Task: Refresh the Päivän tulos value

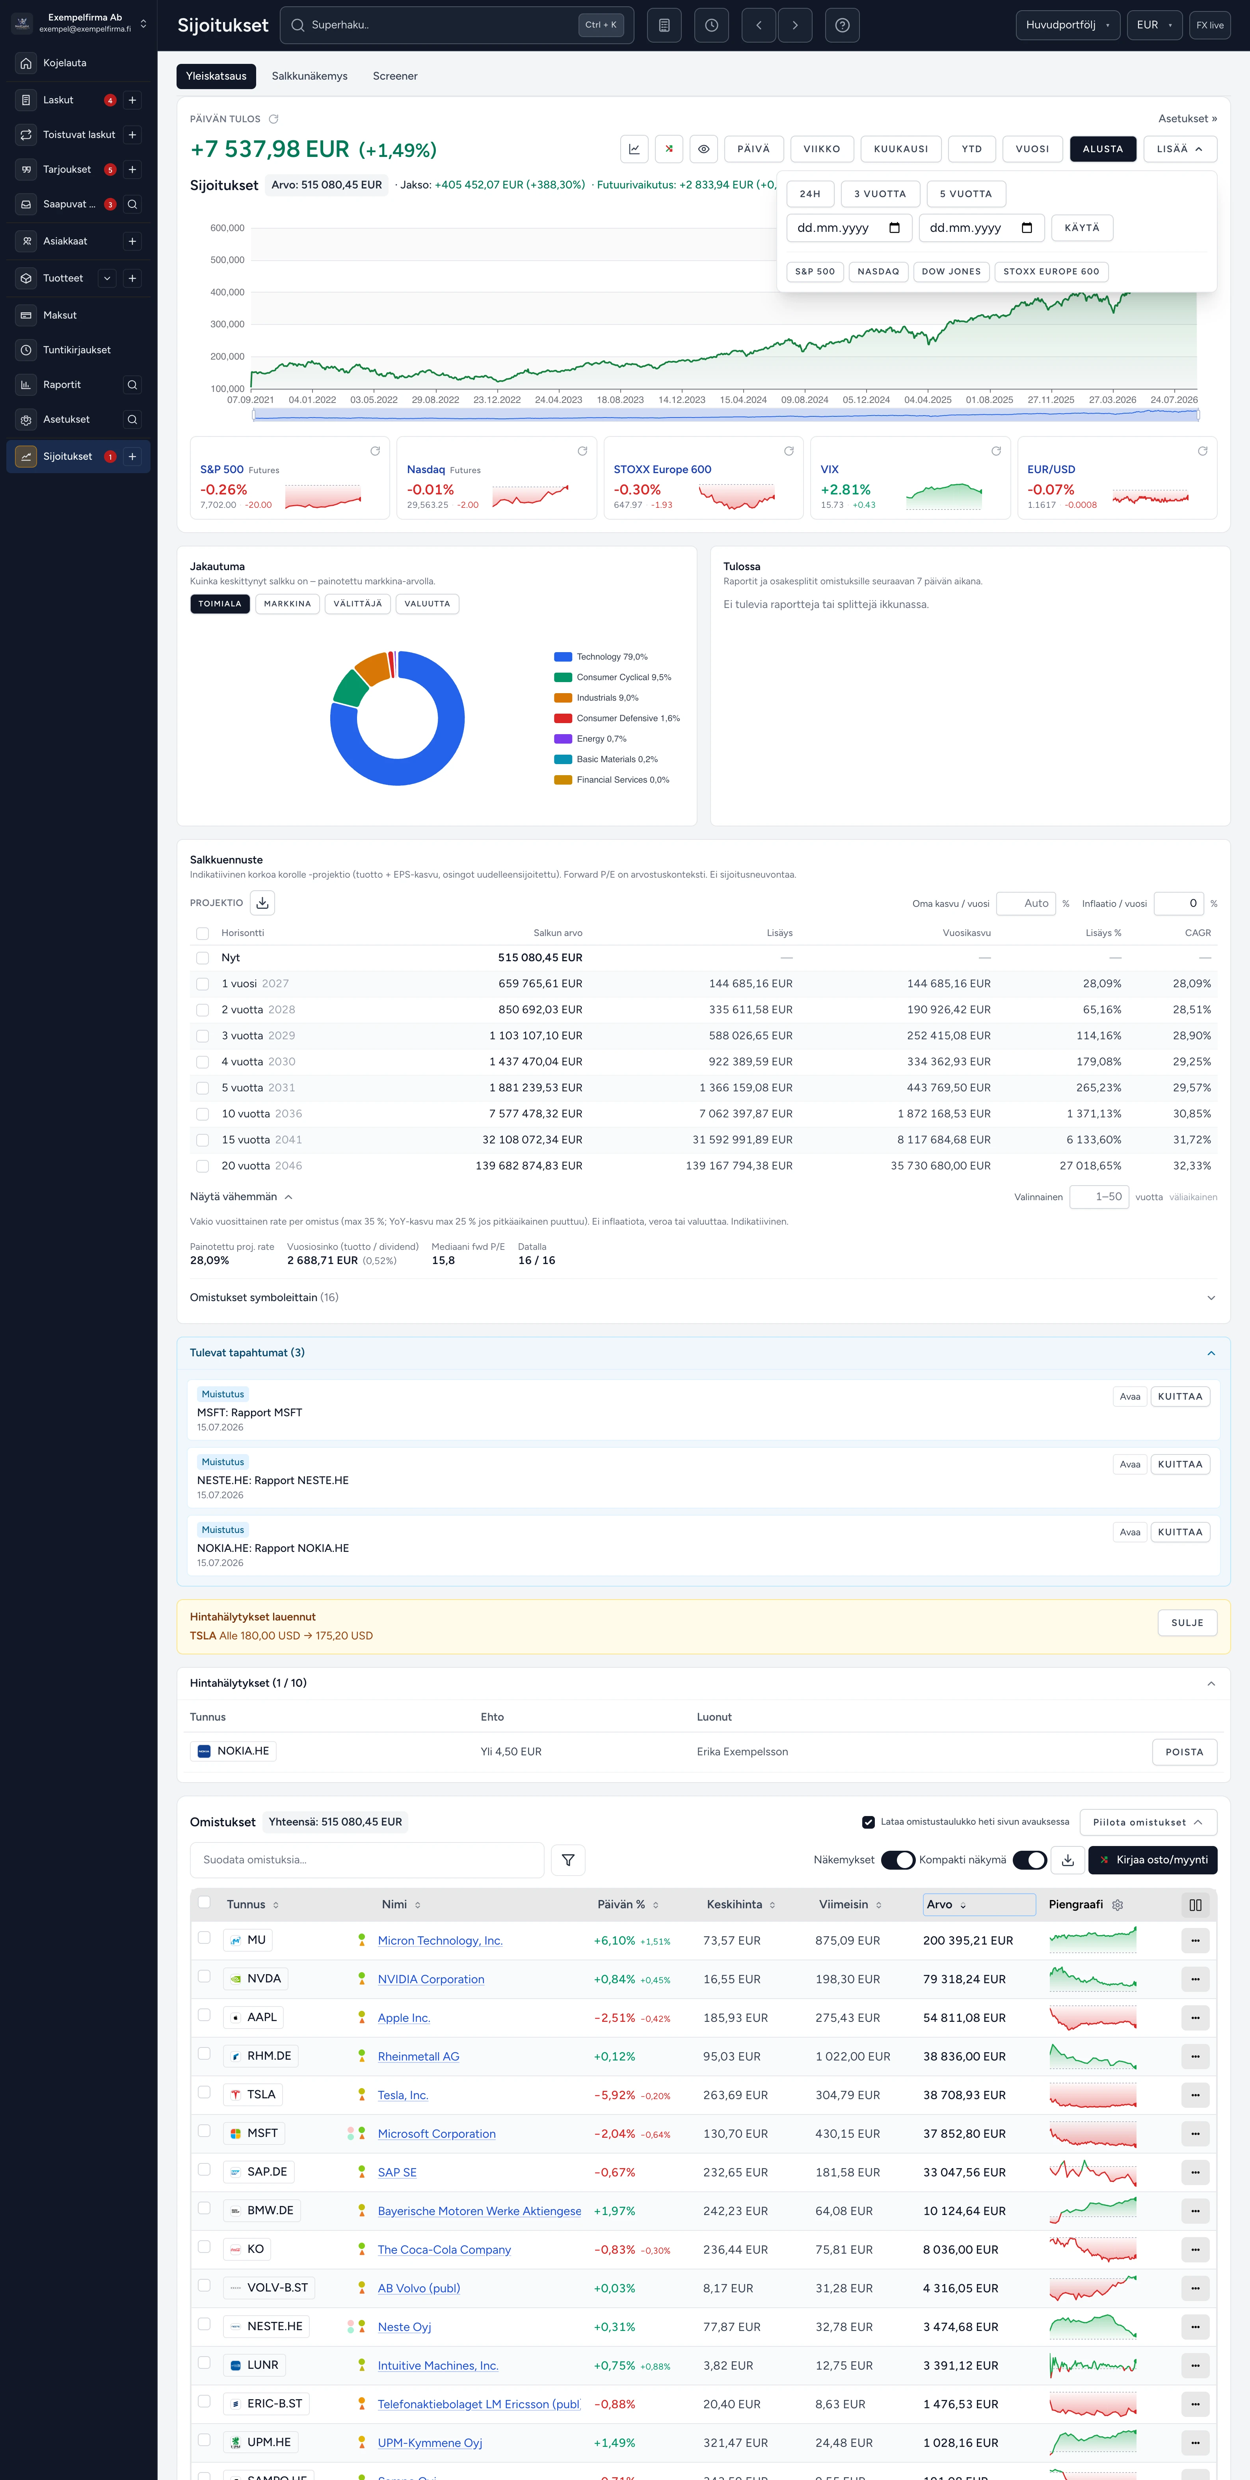Action: click(273, 119)
